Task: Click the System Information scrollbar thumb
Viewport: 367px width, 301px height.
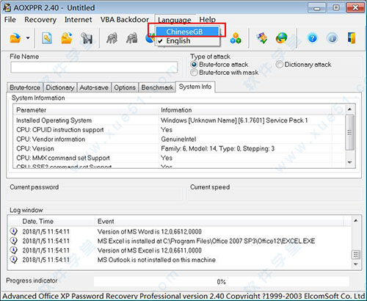Action: click(349, 132)
